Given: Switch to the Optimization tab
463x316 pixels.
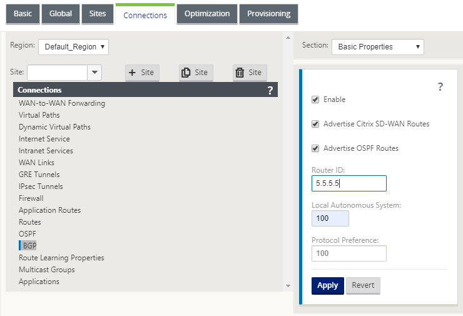Looking at the screenshot, I should coord(207,14).
